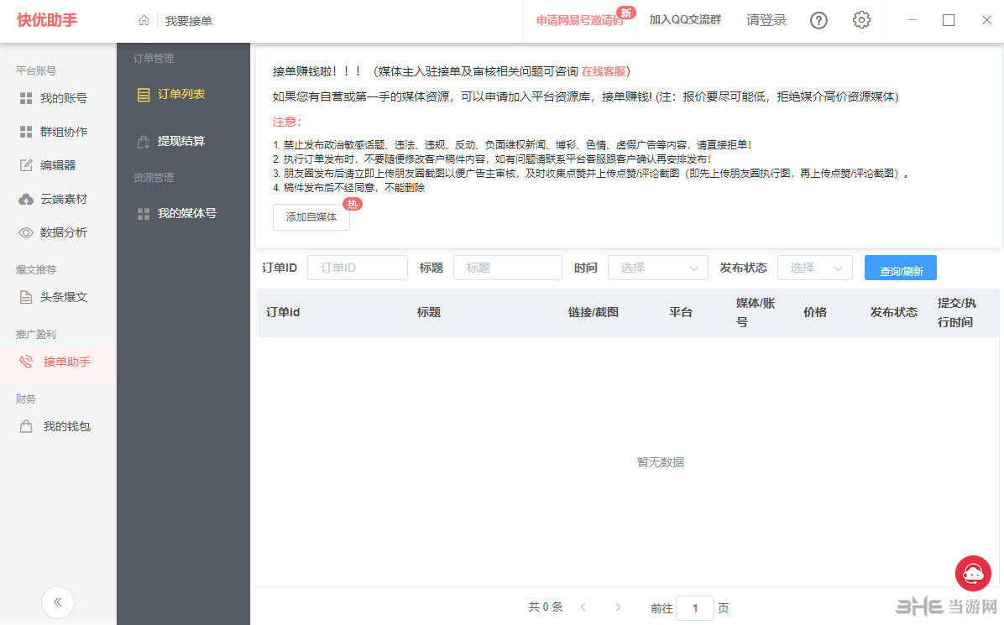
Task: Open the help question-mark icon
Action: tap(818, 20)
